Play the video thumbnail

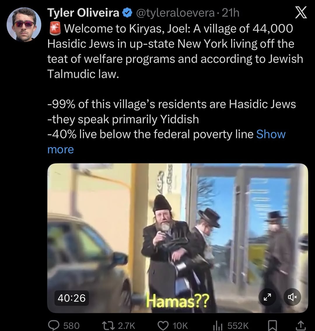(178, 238)
